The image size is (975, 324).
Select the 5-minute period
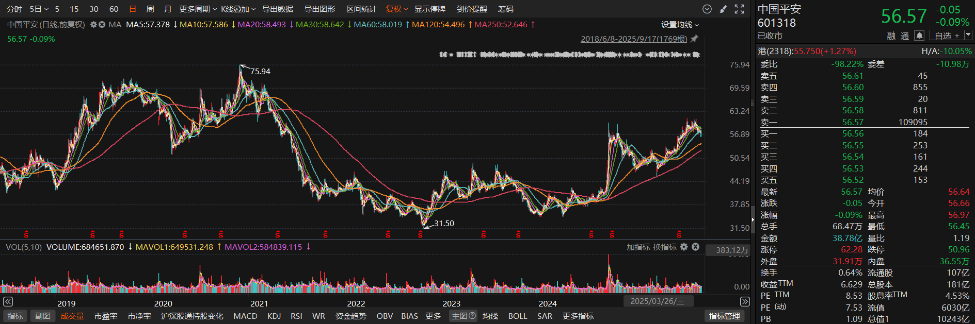point(57,9)
